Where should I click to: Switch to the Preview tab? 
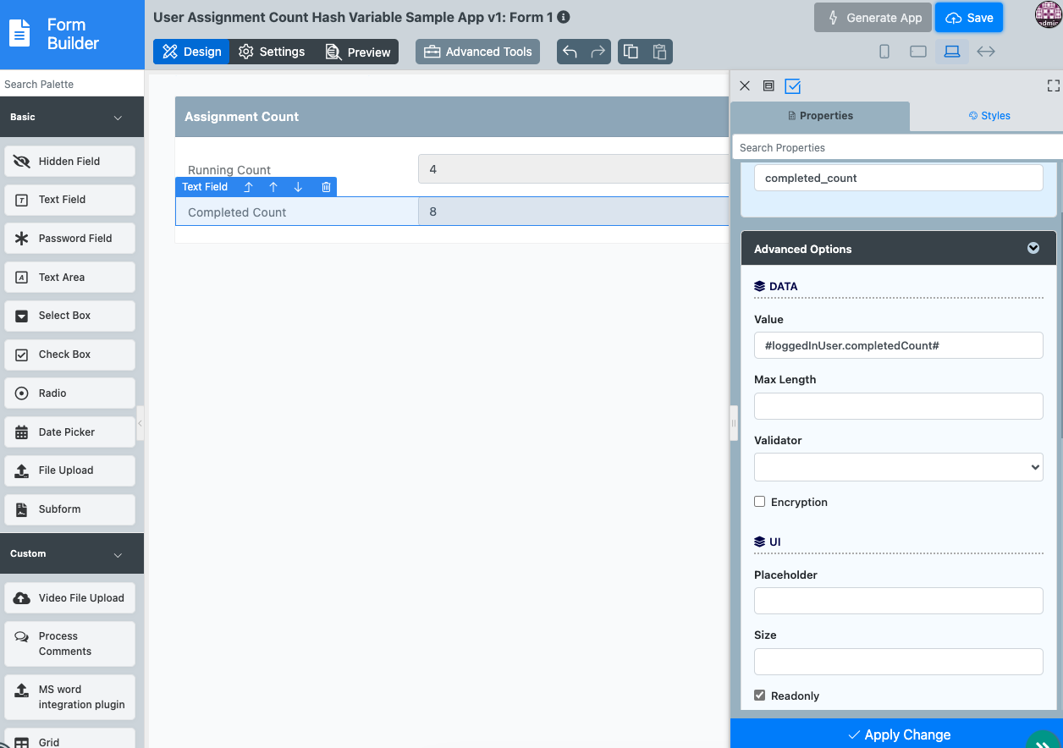(357, 52)
